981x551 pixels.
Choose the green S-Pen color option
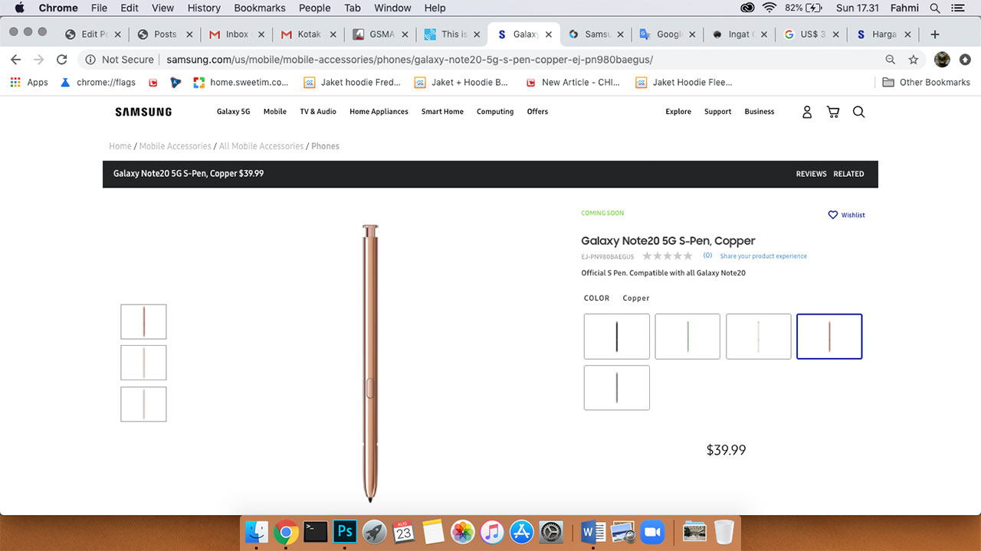tap(687, 336)
